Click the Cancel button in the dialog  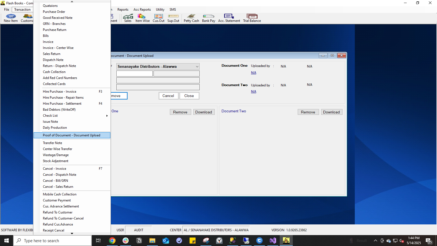168,96
